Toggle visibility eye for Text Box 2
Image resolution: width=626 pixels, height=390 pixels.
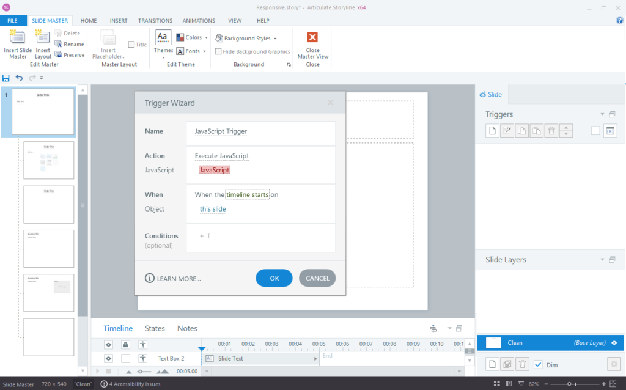point(109,358)
